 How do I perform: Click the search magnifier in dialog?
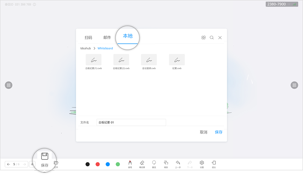pos(212,38)
